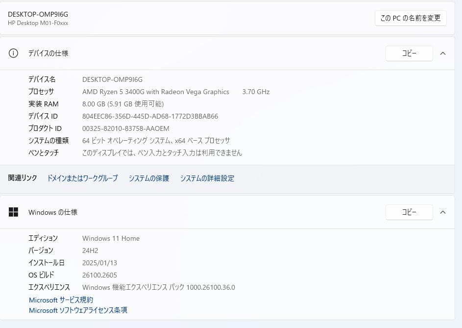Click the OS build number 26100.2605
The height and width of the screenshot is (328, 462).
pos(99,275)
